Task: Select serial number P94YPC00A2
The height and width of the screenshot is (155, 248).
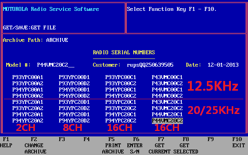Action: 28,96
